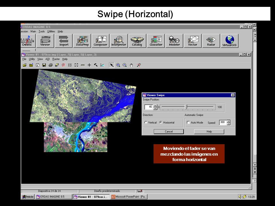This screenshot has width=275, height=206.
Task: Enable the Auto Mode checkbox
Action: pyautogui.click(x=188, y=122)
